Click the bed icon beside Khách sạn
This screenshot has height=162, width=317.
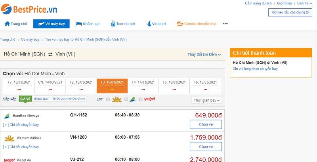click(x=78, y=24)
